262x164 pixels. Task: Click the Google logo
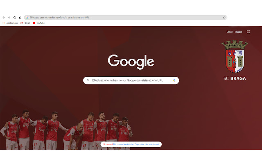131,62
